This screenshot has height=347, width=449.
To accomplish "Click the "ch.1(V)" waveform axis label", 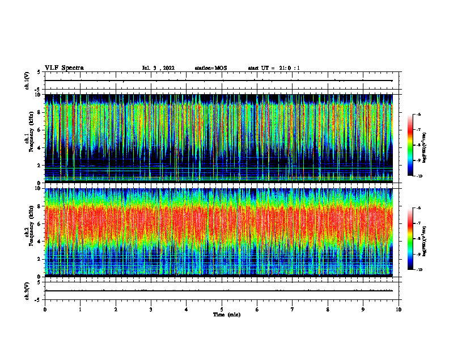I will pos(27,81).
